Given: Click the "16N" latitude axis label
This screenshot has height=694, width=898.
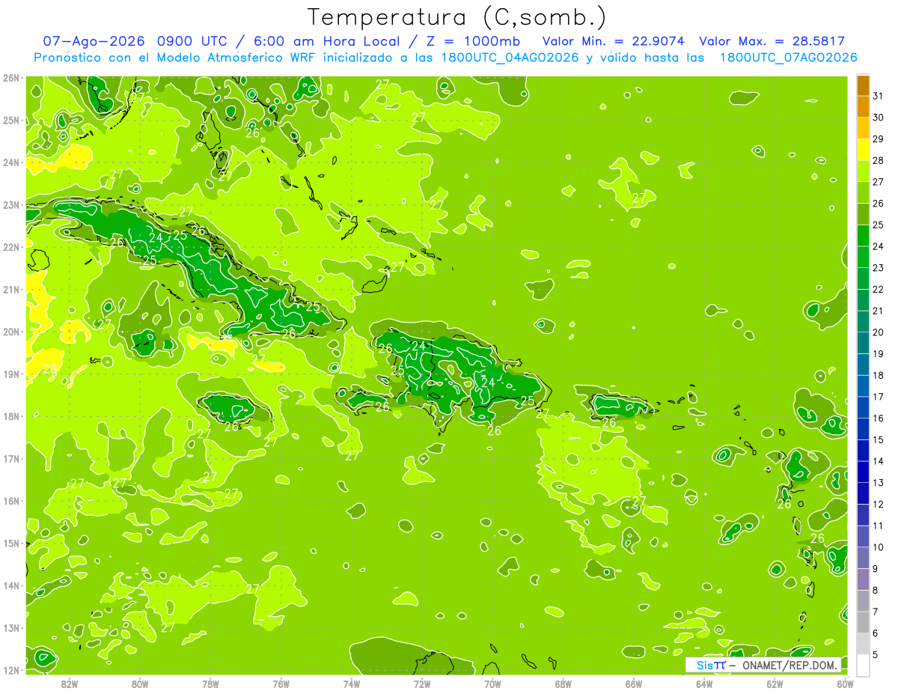Looking at the screenshot, I should (x=11, y=501).
